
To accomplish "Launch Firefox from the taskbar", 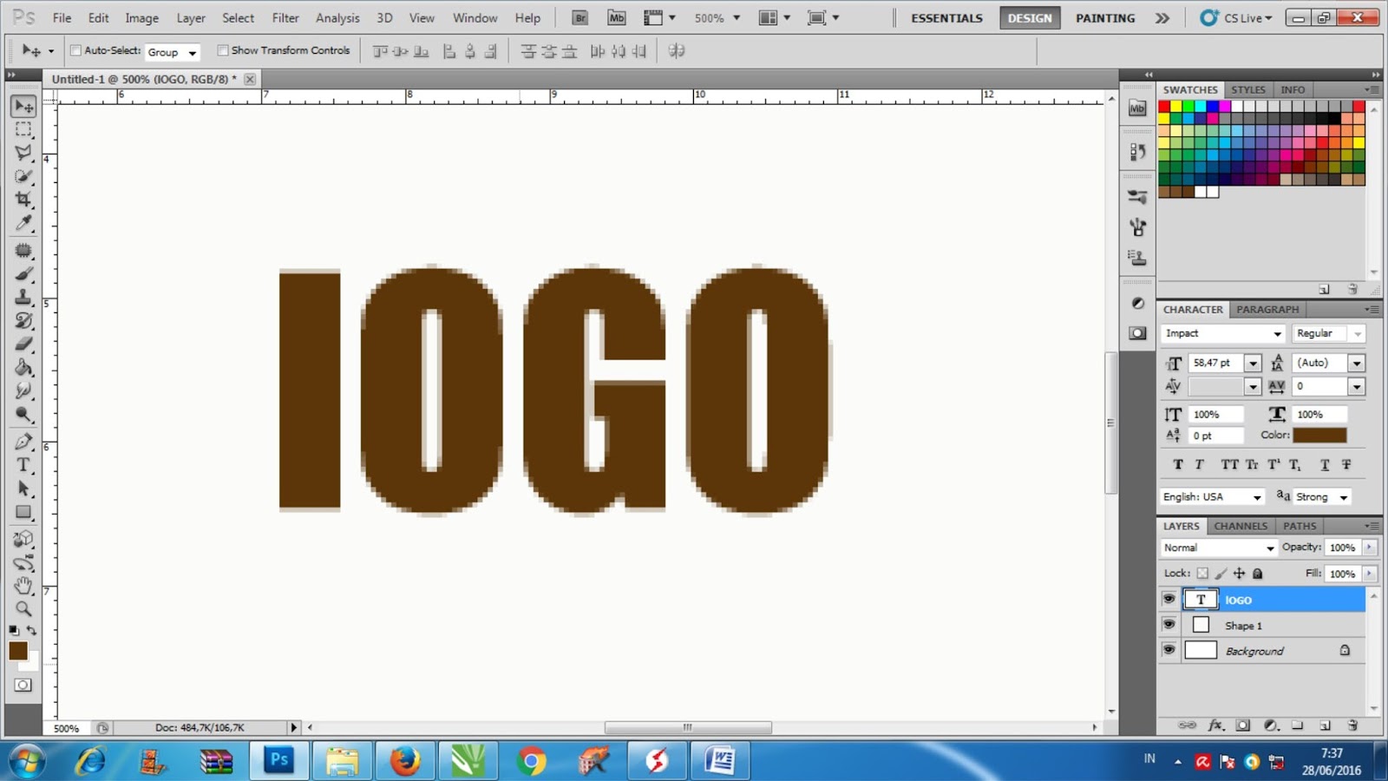I will 405,760.
